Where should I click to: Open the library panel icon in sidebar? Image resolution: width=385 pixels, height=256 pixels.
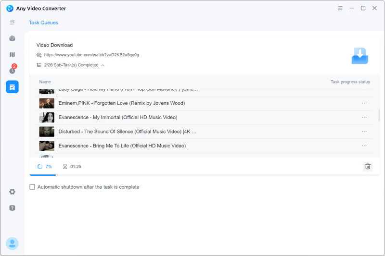click(12, 55)
